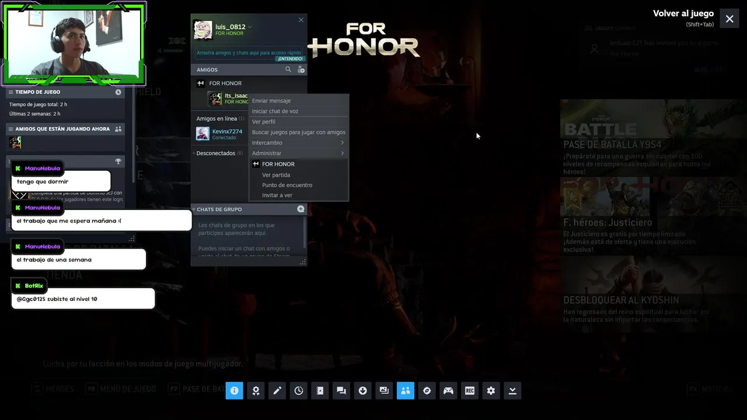Open the achievements ribbon icon in overlay toolbar
Screen dimensions: 747x420
[256, 391]
